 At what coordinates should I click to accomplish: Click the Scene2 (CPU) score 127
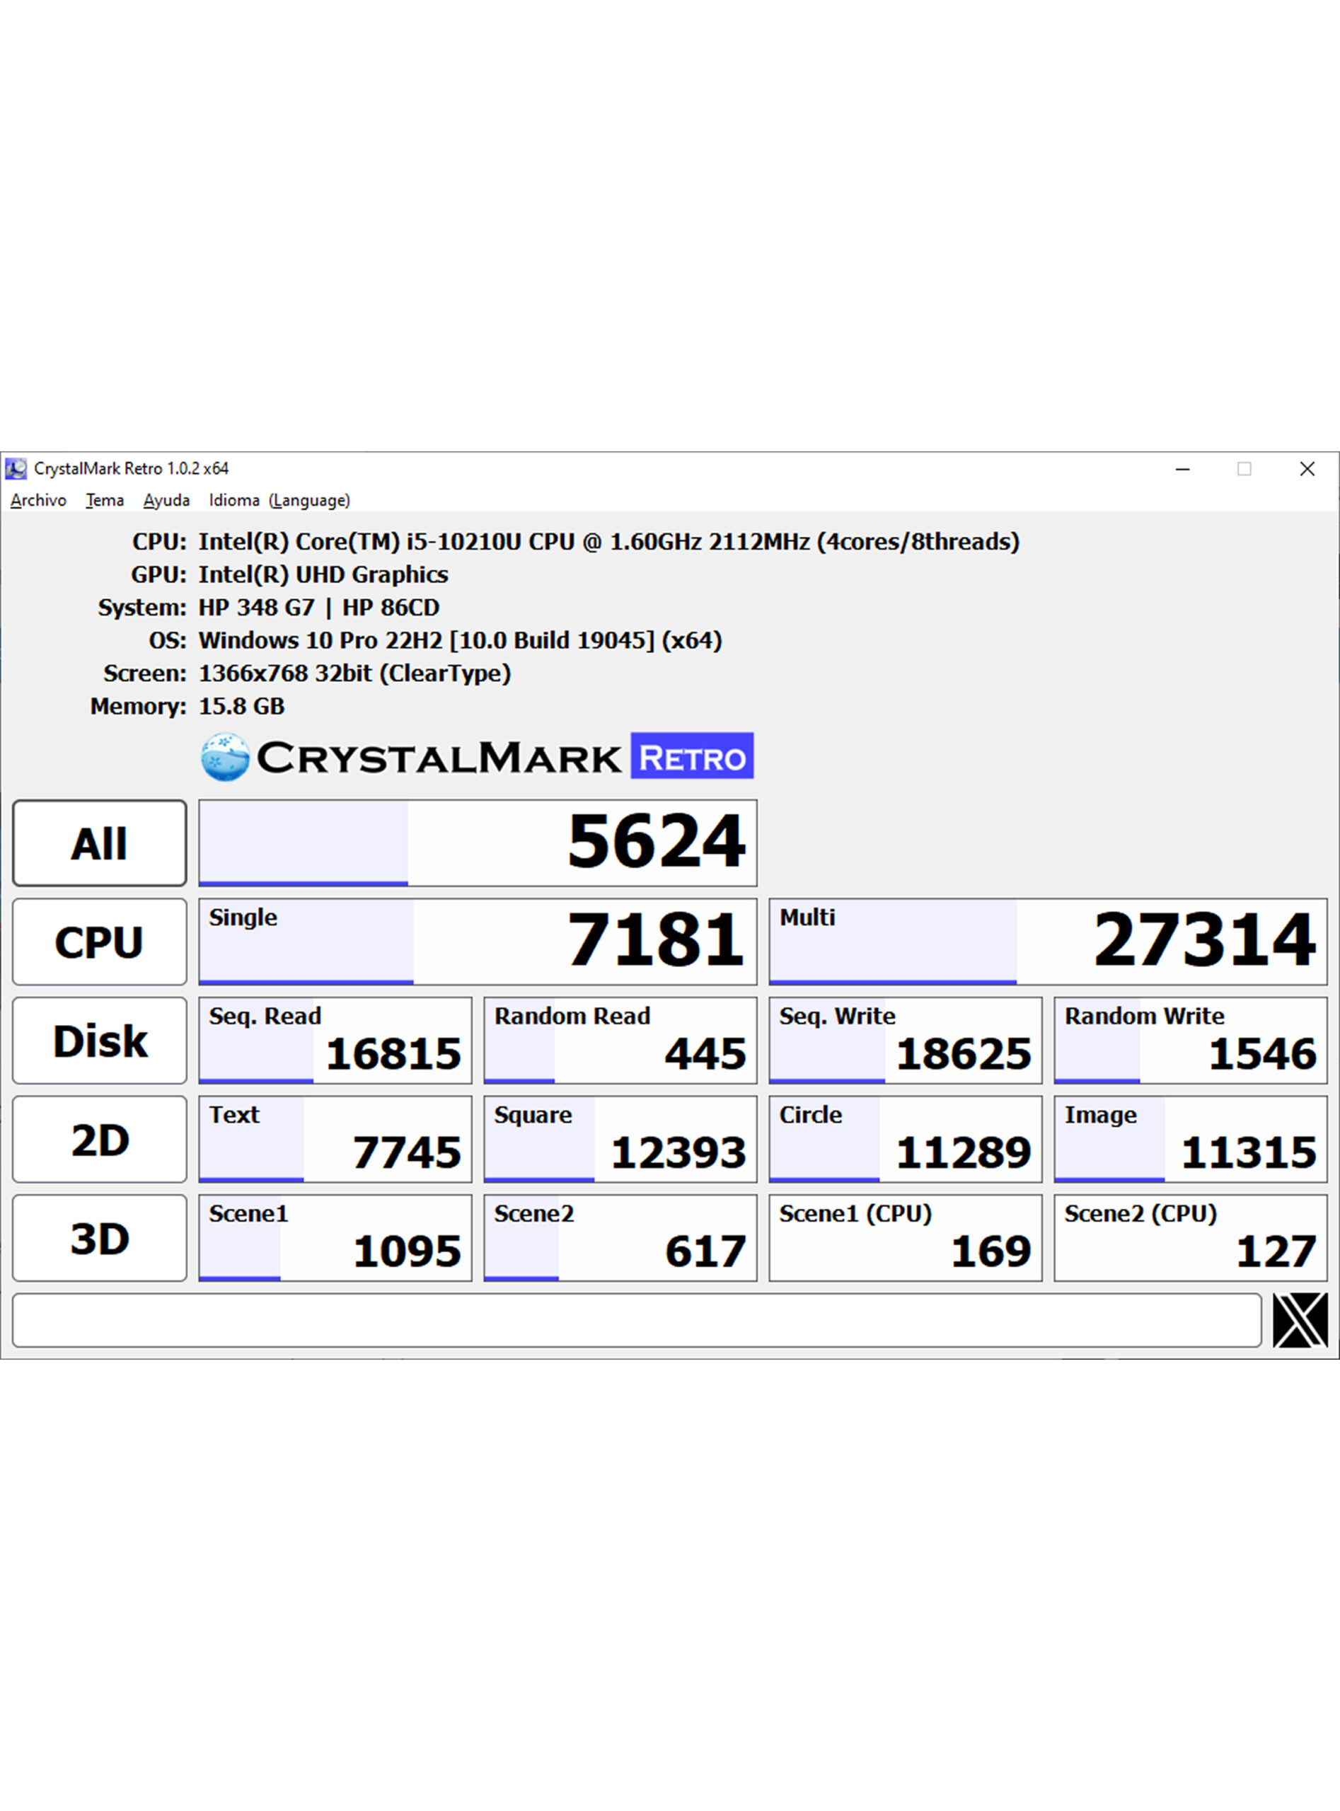[x=1191, y=1239]
